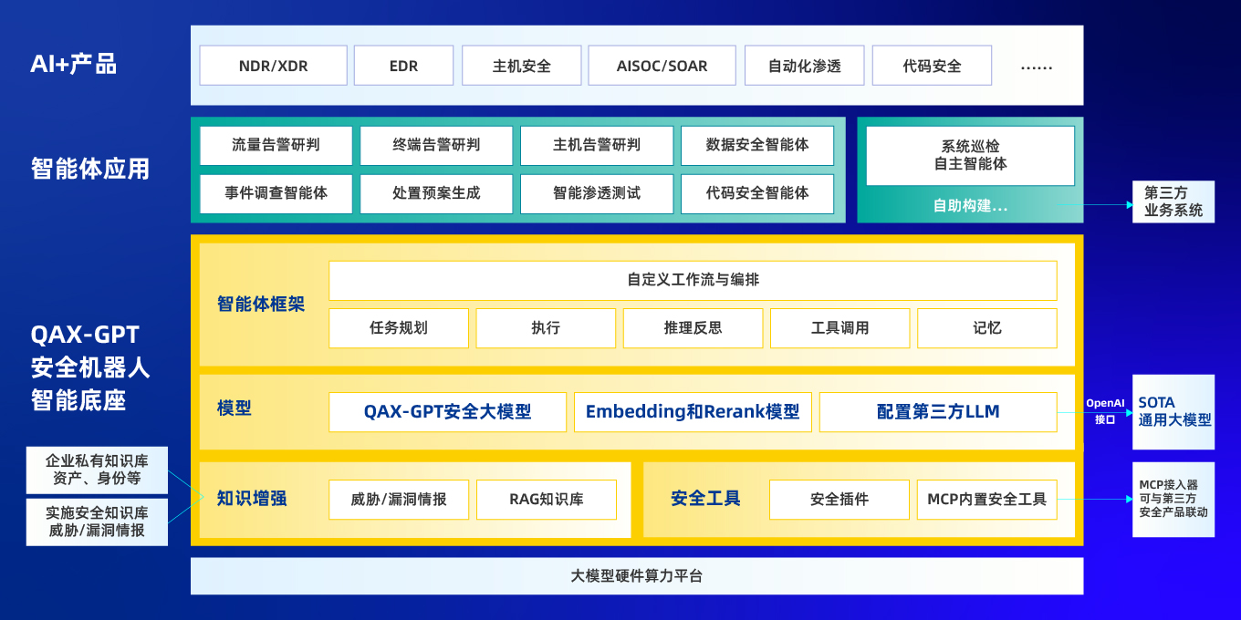Image resolution: width=1241 pixels, height=620 pixels.
Task: Select the 任务规划 box
Action: point(399,328)
